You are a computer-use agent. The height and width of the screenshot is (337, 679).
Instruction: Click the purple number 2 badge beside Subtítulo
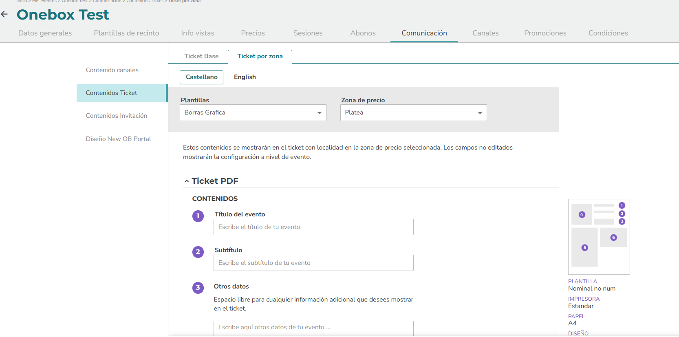198,252
